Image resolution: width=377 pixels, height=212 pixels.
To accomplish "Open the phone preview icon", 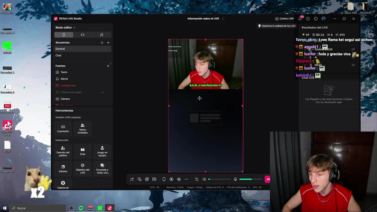I will (164, 179).
